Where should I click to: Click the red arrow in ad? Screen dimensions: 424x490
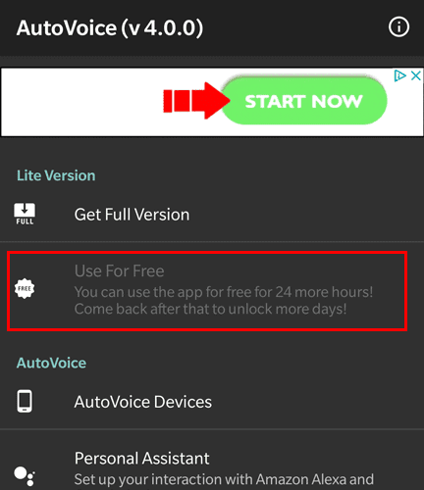click(196, 101)
